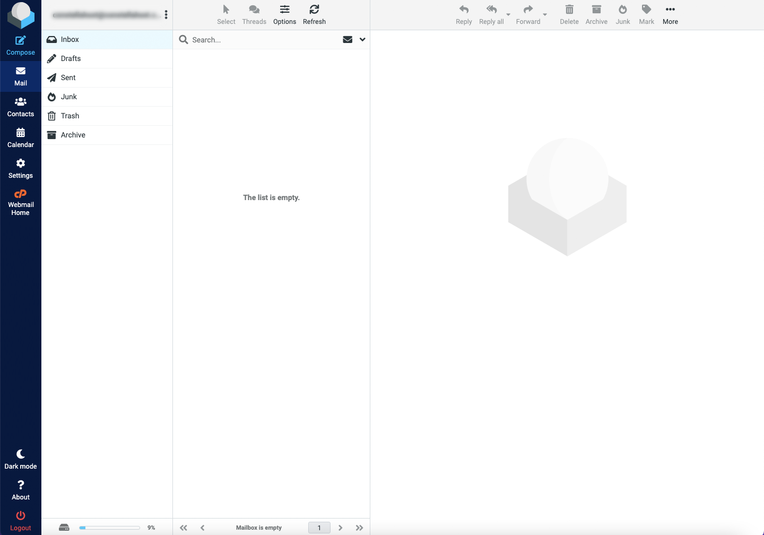Switch to the Mail section

[x=21, y=76]
